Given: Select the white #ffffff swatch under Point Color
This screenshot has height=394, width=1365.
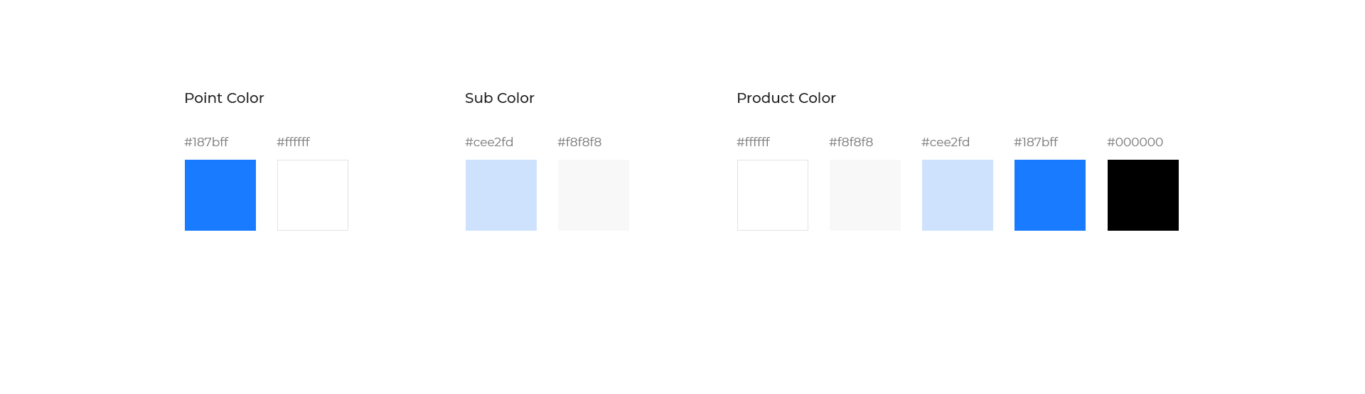Looking at the screenshot, I should (x=313, y=195).
